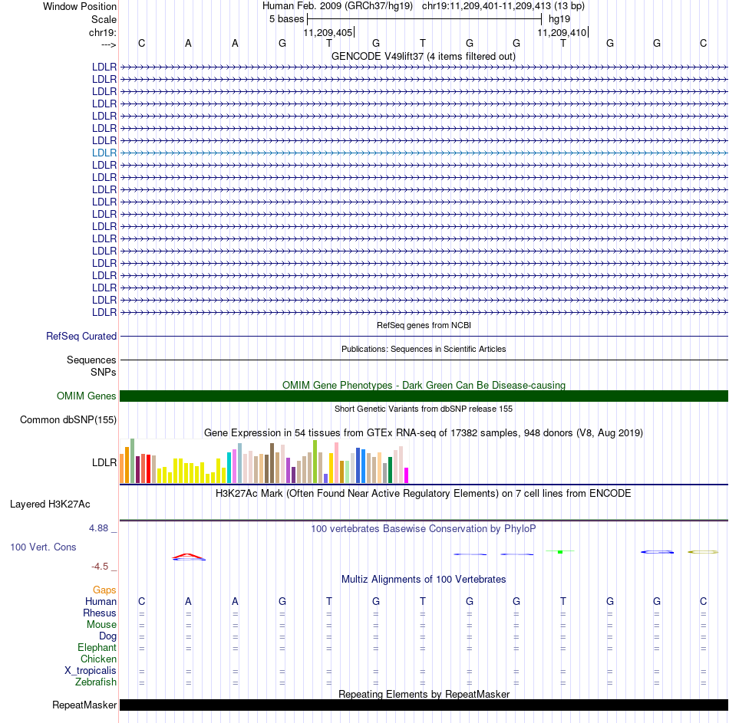729x723 pixels.
Task: Select the Elephant alignment row label
Action: click(97, 647)
